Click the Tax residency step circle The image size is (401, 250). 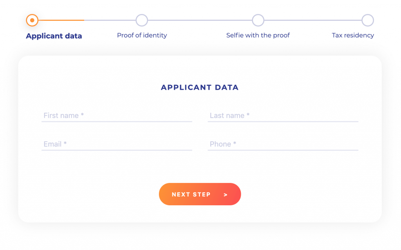point(368,20)
